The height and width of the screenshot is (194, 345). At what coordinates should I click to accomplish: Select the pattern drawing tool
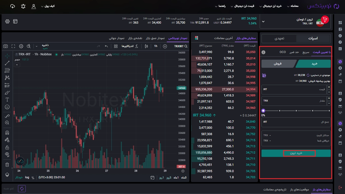[x=7, y=78]
